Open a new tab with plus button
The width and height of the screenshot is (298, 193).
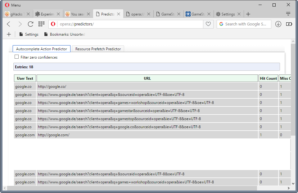coord(248,14)
